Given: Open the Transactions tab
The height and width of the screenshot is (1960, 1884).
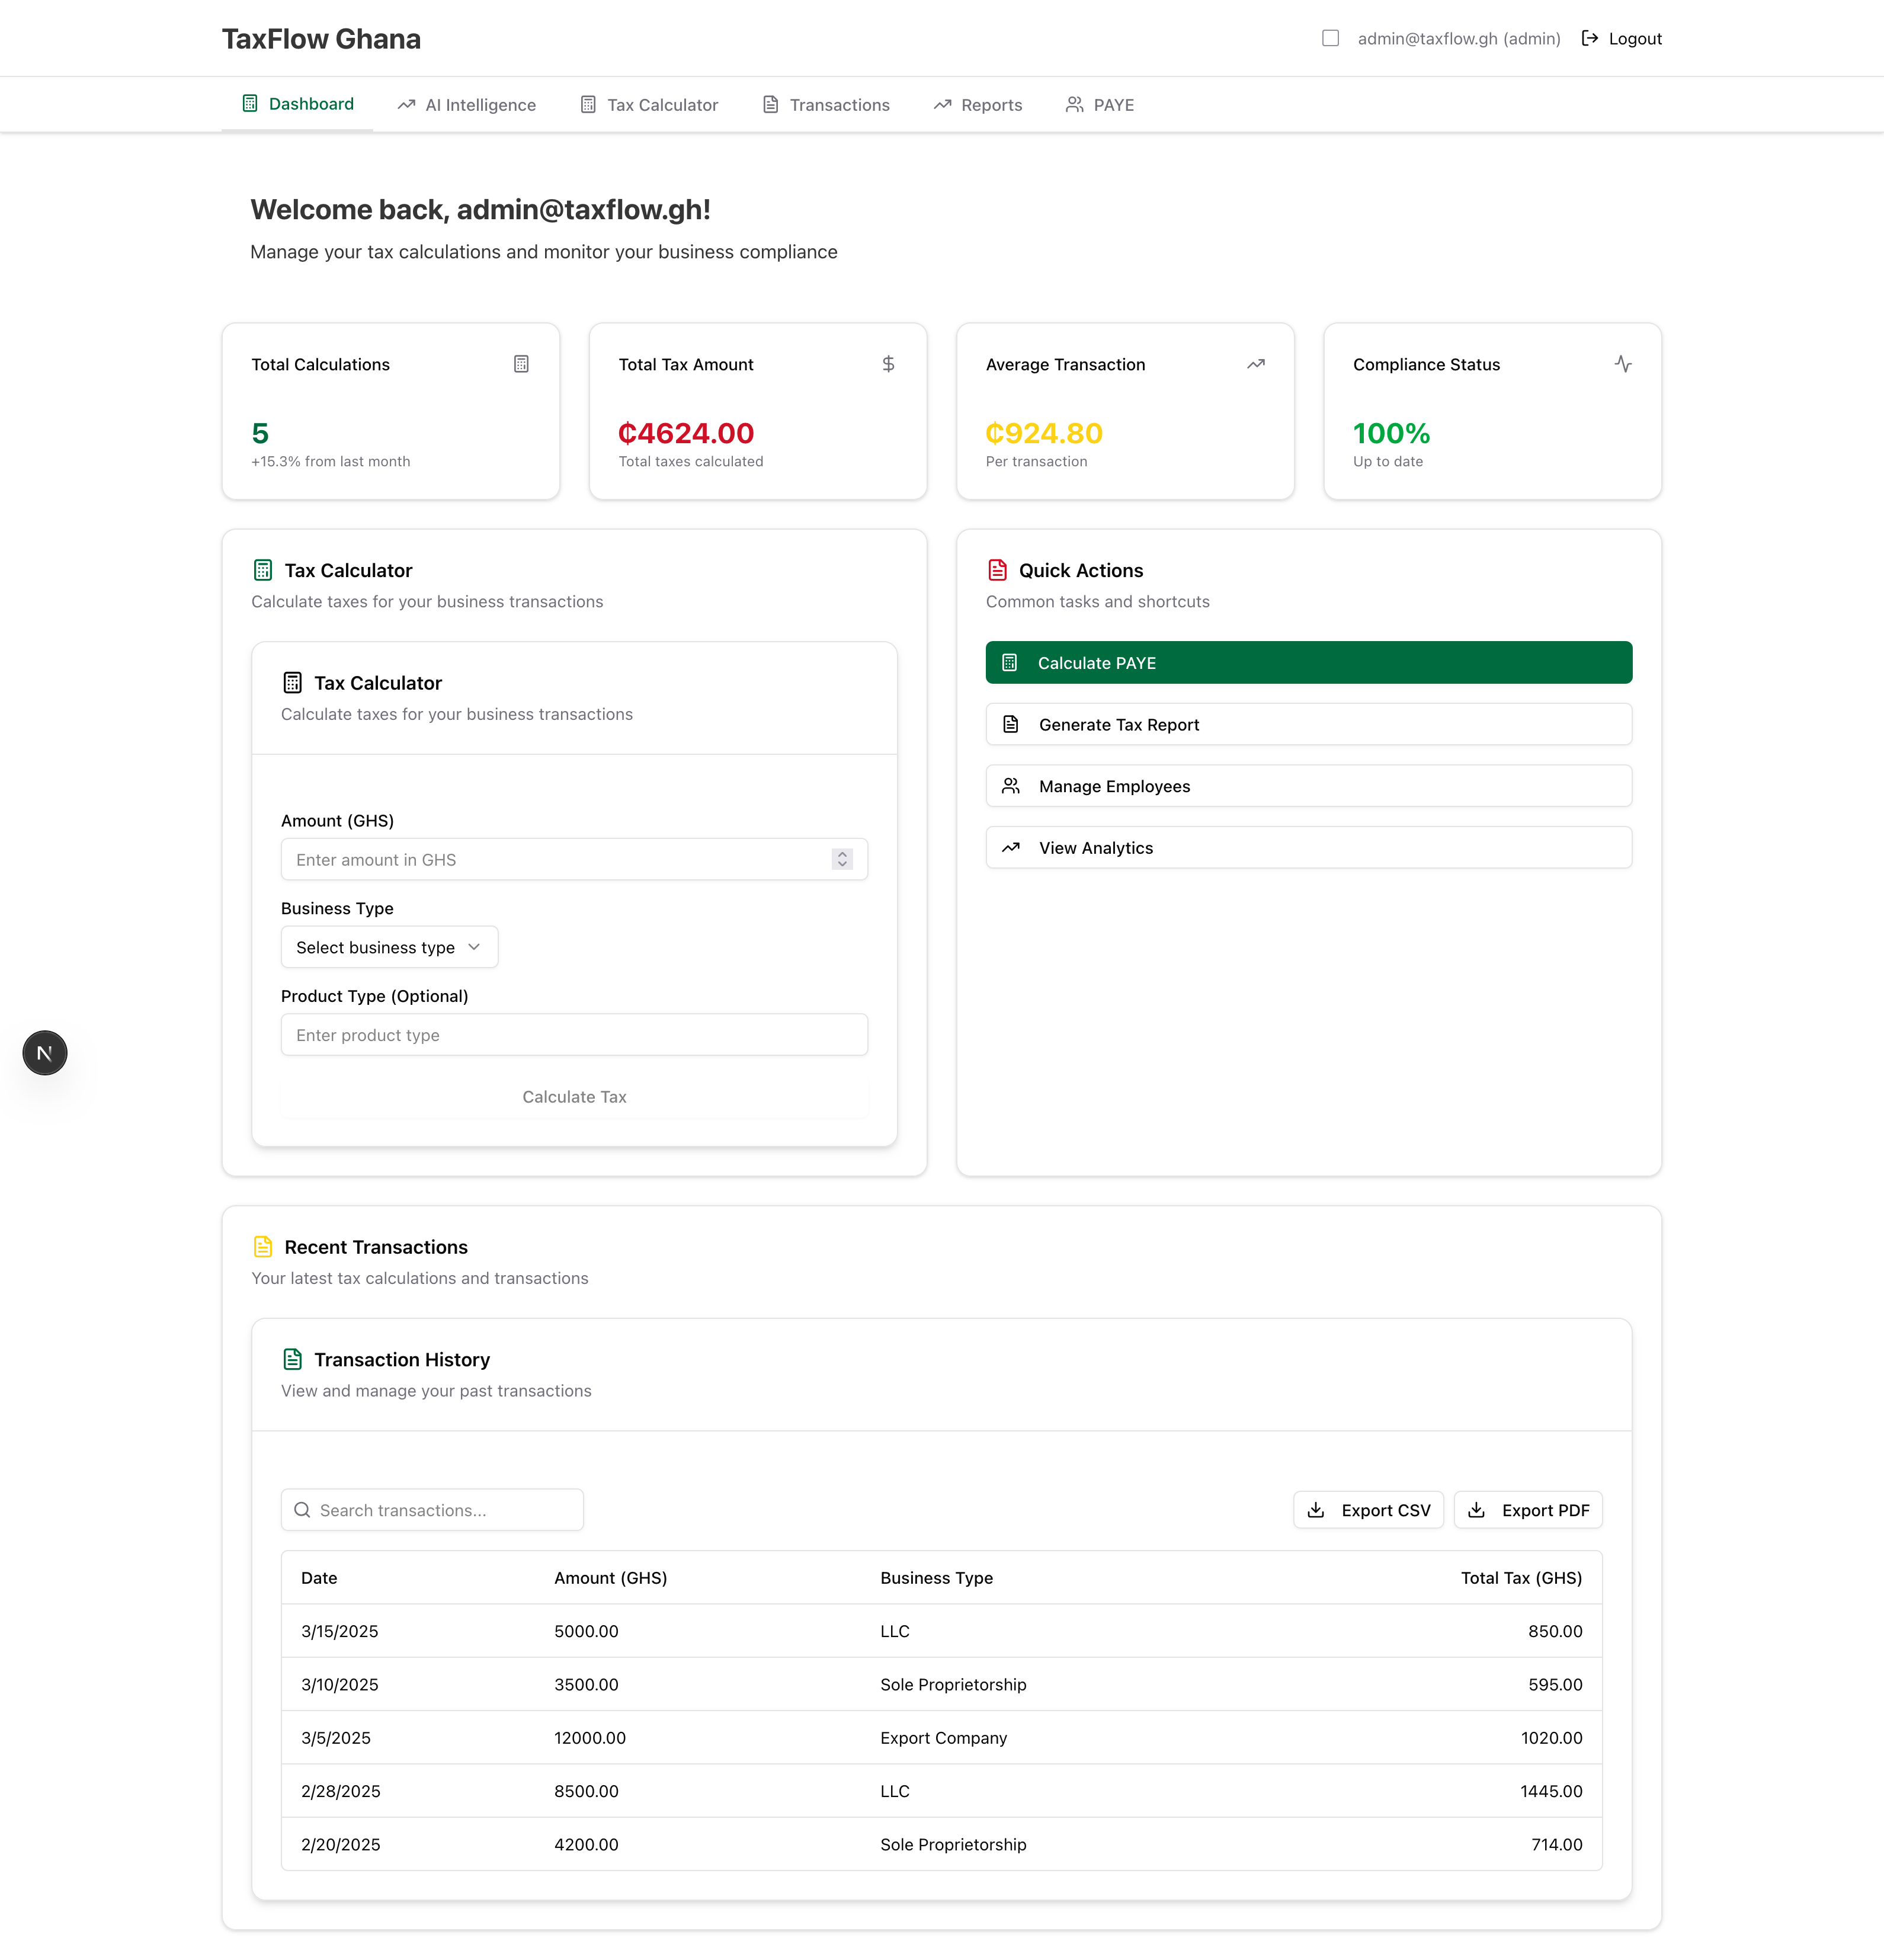Looking at the screenshot, I should pos(826,105).
